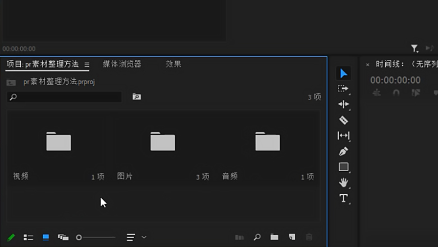Click the Find magnifier icon at panel bottom
438x247 pixels.
pos(257,237)
